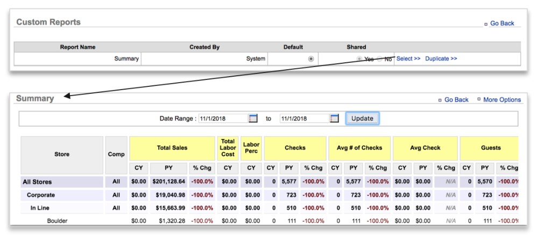Open More Options for Summary
Image resolution: width=538 pixels, height=242 pixels.
pyautogui.click(x=502, y=100)
